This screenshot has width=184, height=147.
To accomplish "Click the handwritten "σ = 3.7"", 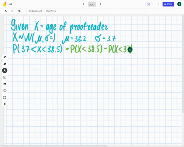I will 105,38.
